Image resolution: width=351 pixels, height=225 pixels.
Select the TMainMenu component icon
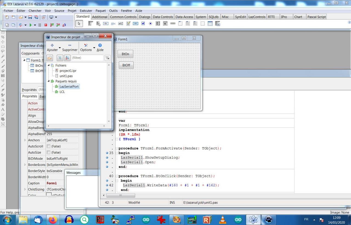[x=90, y=24]
